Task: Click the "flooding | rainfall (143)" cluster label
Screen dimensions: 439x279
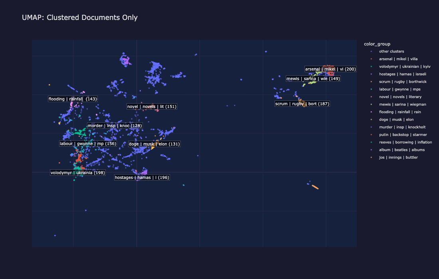Action: click(72, 99)
